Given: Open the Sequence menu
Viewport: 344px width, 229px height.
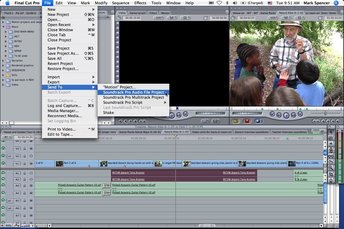Looking at the screenshot, I should [x=120, y=3].
